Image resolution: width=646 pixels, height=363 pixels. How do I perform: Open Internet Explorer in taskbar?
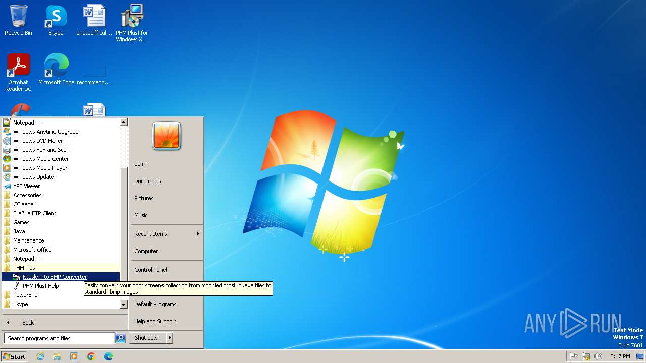pyautogui.click(x=40, y=356)
